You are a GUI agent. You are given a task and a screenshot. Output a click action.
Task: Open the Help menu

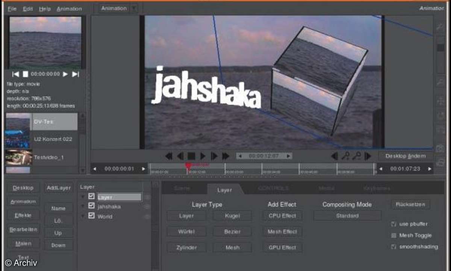pyautogui.click(x=45, y=9)
